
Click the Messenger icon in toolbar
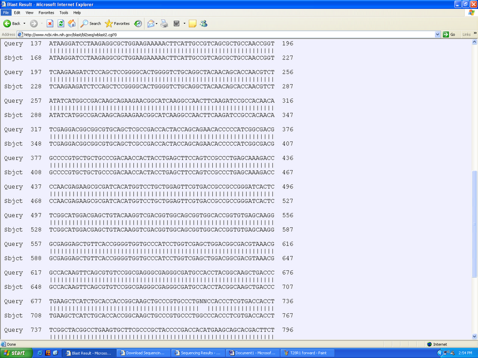pyautogui.click(x=204, y=23)
